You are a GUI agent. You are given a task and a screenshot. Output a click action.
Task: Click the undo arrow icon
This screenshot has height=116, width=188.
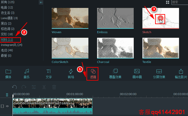point(14,87)
